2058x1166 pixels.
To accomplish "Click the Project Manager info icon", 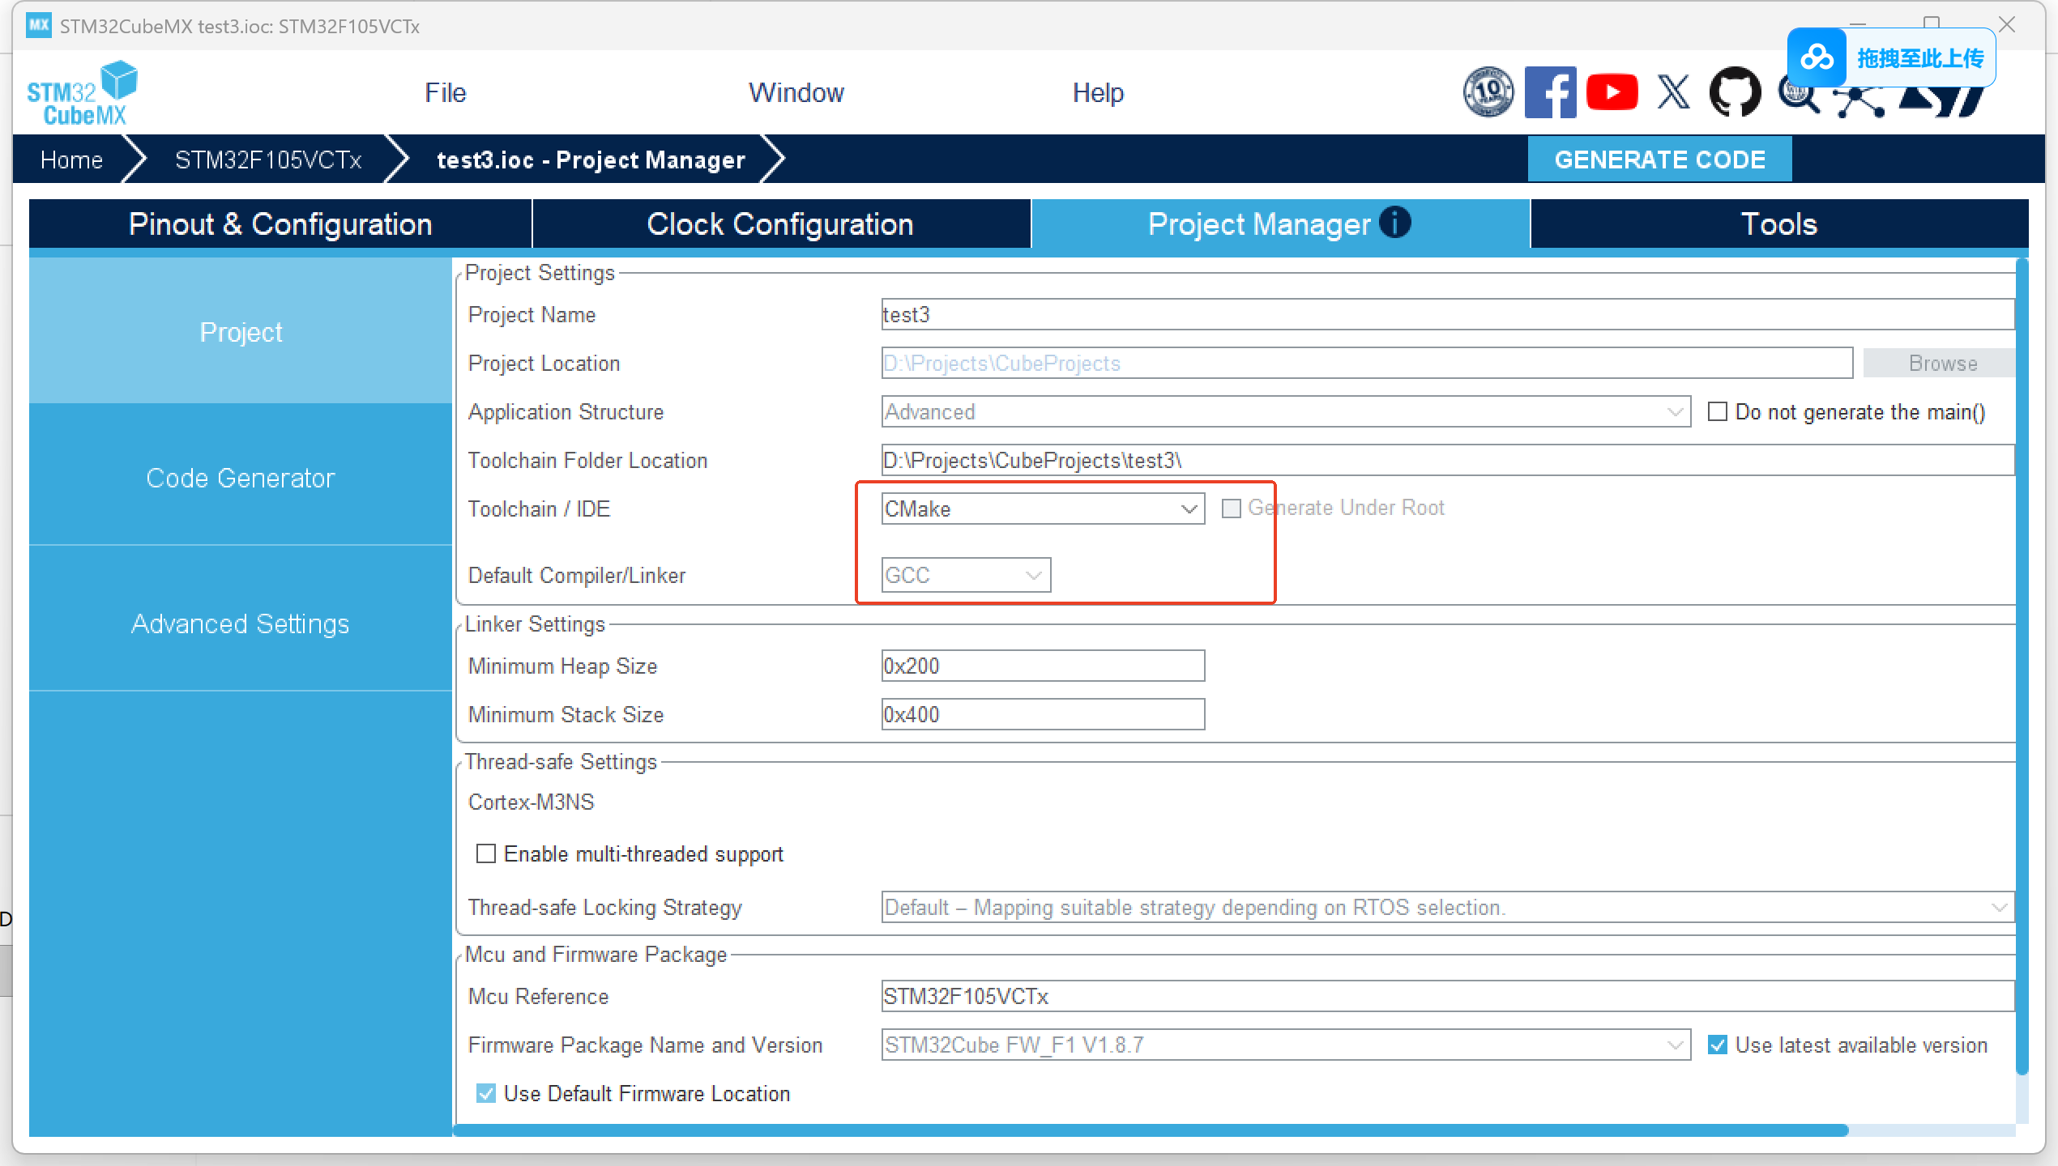I will pyautogui.click(x=1395, y=223).
